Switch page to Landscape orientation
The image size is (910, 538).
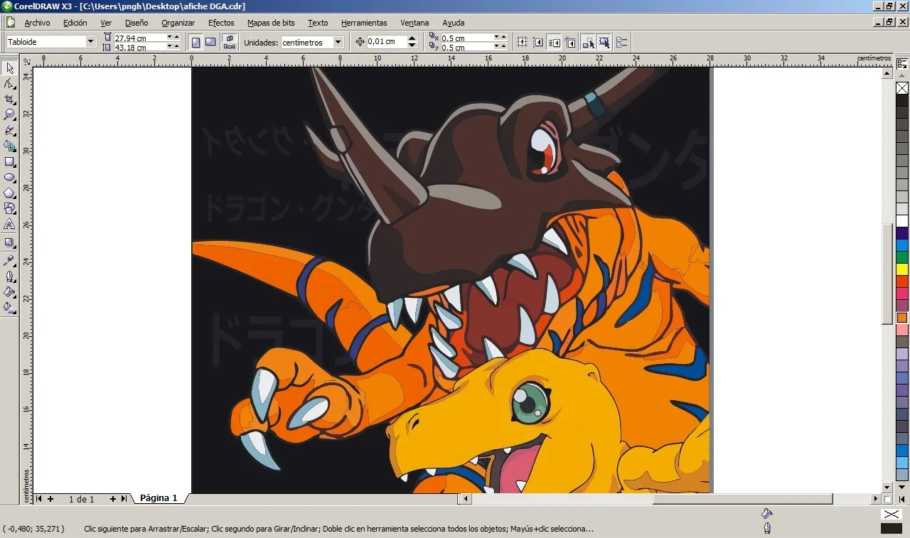point(210,42)
